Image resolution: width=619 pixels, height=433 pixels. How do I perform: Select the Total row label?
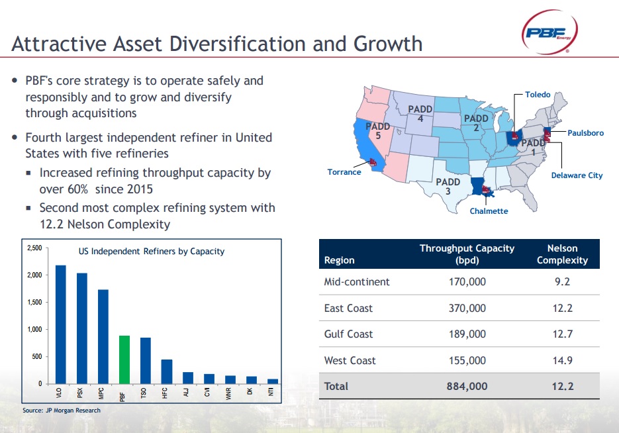[x=336, y=386]
